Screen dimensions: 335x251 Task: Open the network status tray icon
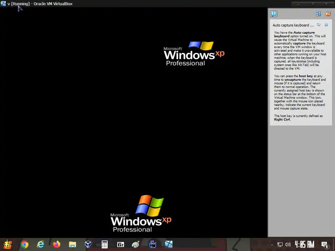click(x=280, y=244)
